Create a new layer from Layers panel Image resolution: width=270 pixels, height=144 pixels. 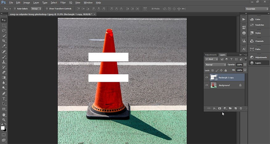235,108
